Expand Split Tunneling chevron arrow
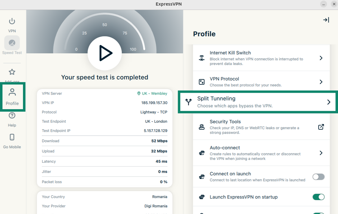 point(329,102)
